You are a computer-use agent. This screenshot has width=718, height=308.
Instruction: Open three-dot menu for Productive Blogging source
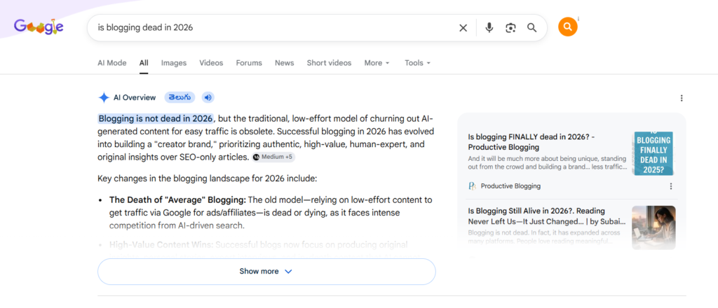(671, 186)
